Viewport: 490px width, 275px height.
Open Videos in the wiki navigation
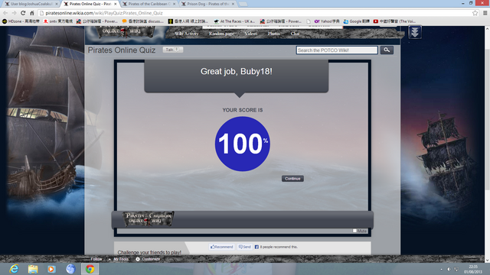251,34
